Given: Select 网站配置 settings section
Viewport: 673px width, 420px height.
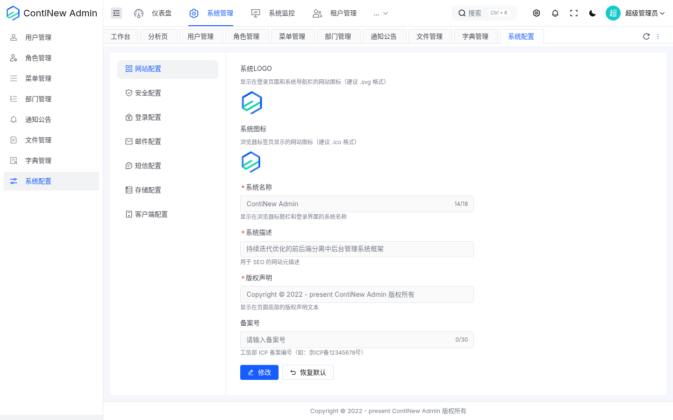Looking at the screenshot, I should pyautogui.click(x=168, y=69).
